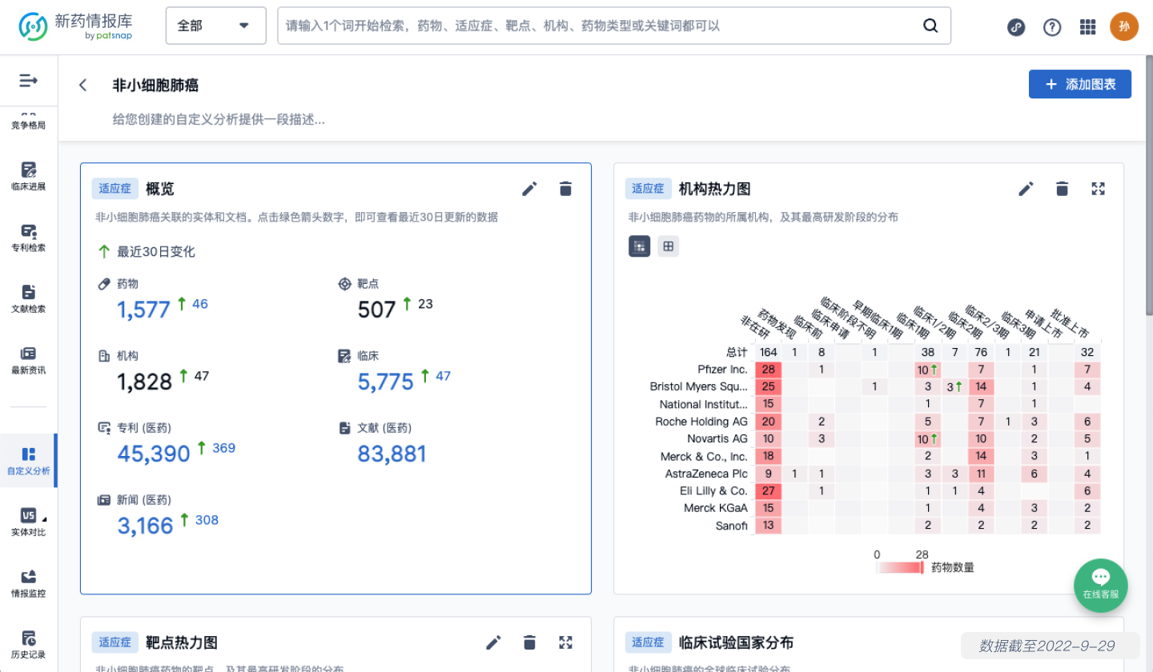
Task: Expand 靶点热力图 to fullscreen
Action: [x=565, y=642]
